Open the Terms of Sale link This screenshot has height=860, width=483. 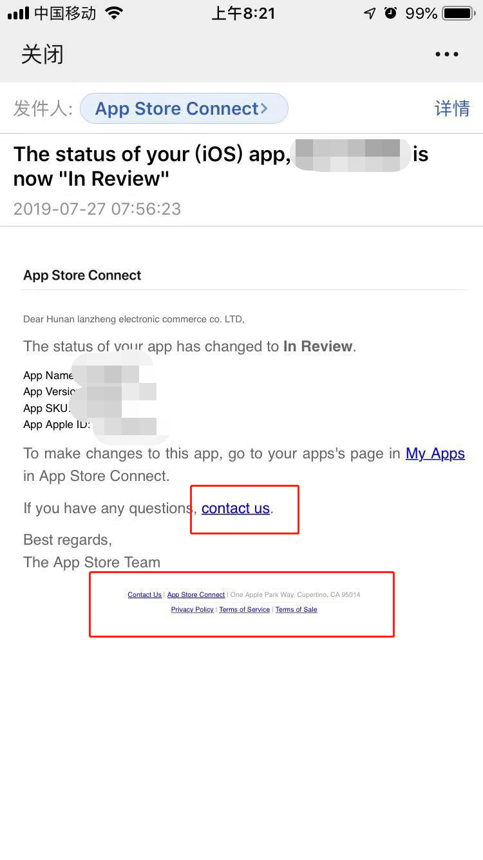pos(296,609)
